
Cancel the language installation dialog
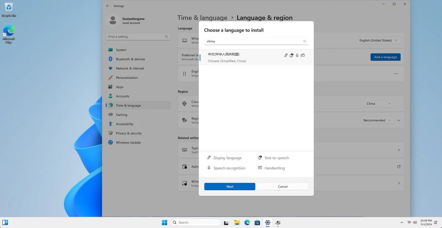[283, 186]
